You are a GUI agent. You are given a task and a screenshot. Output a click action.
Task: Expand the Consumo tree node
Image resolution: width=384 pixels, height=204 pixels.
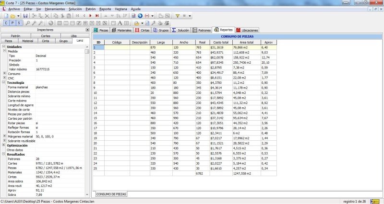point(4,74)
